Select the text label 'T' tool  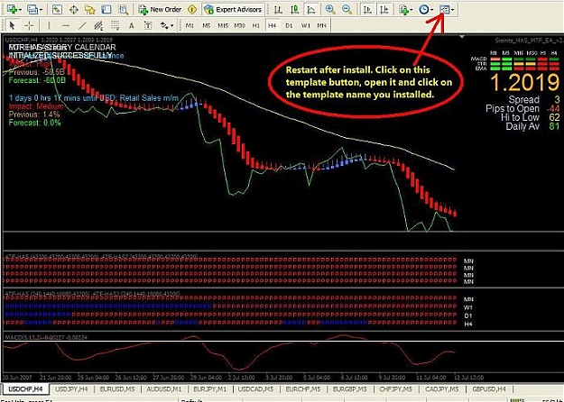(148, 25)
